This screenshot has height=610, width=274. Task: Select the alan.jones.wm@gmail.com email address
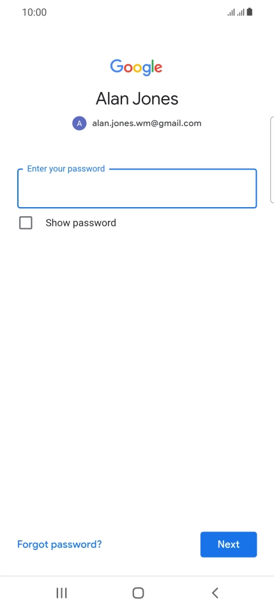146,123
